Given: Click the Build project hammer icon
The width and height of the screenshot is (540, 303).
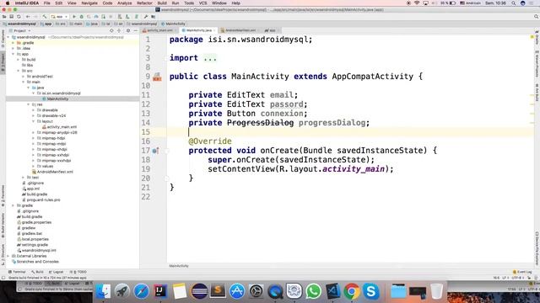Looking at the screenshot, I should click(x=45, y=17).
